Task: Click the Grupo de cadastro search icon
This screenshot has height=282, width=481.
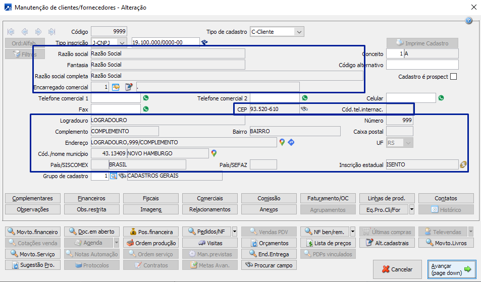Action: click(114, 176)
